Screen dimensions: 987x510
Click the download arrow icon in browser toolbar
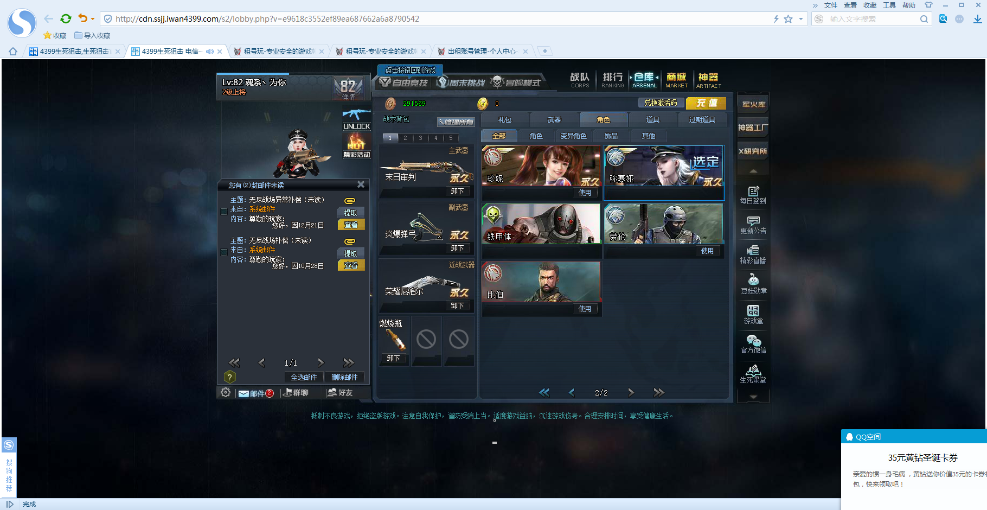coord(977,19)
